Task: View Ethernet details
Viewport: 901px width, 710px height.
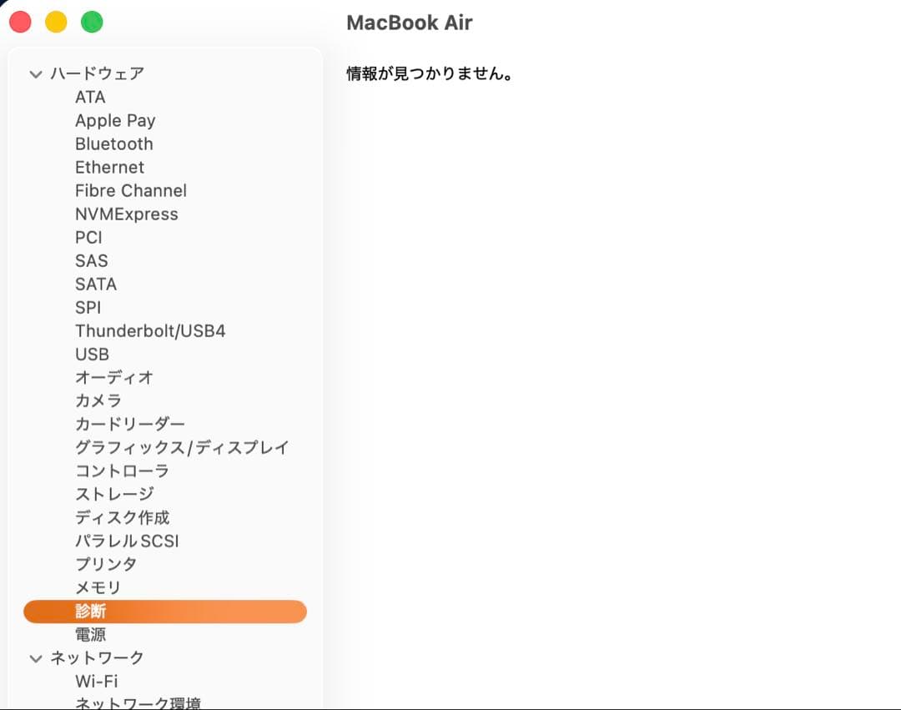Action: coord(109,167)
